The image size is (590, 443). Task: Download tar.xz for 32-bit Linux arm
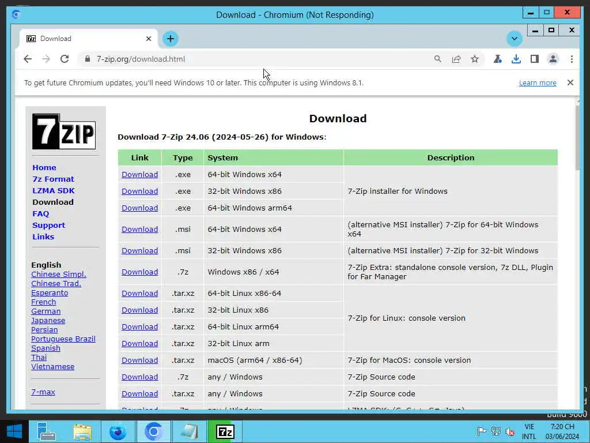pyautogui.click(x=139, y=344)
